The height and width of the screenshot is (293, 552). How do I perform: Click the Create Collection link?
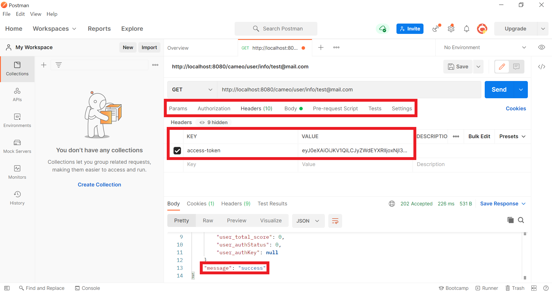[x=99, y=185]
